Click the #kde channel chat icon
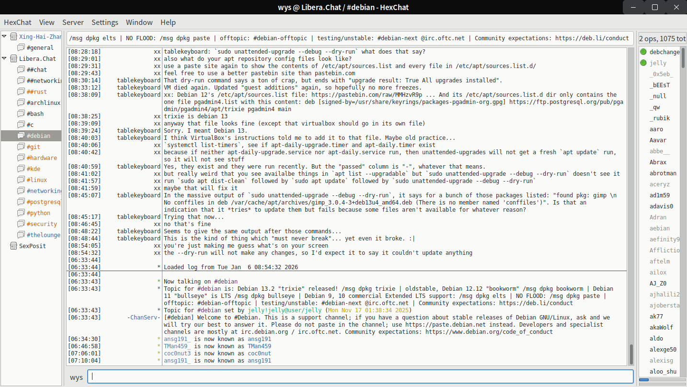This screenshot has height=387, width=687. tap(21, 169)
